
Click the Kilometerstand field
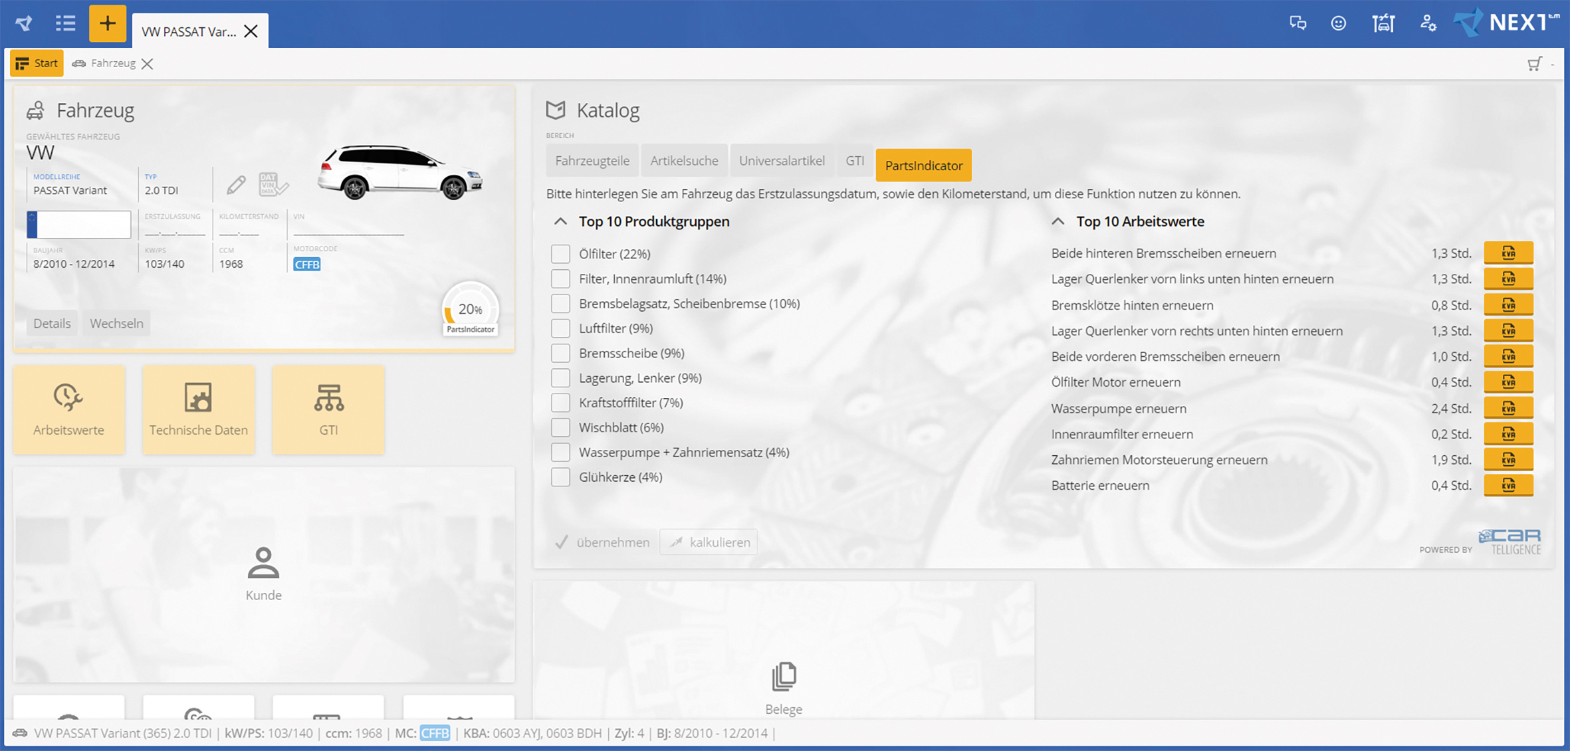[239, 233]
